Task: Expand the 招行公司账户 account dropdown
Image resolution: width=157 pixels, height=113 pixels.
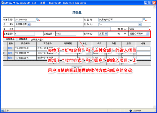Action: pos(148,34)
